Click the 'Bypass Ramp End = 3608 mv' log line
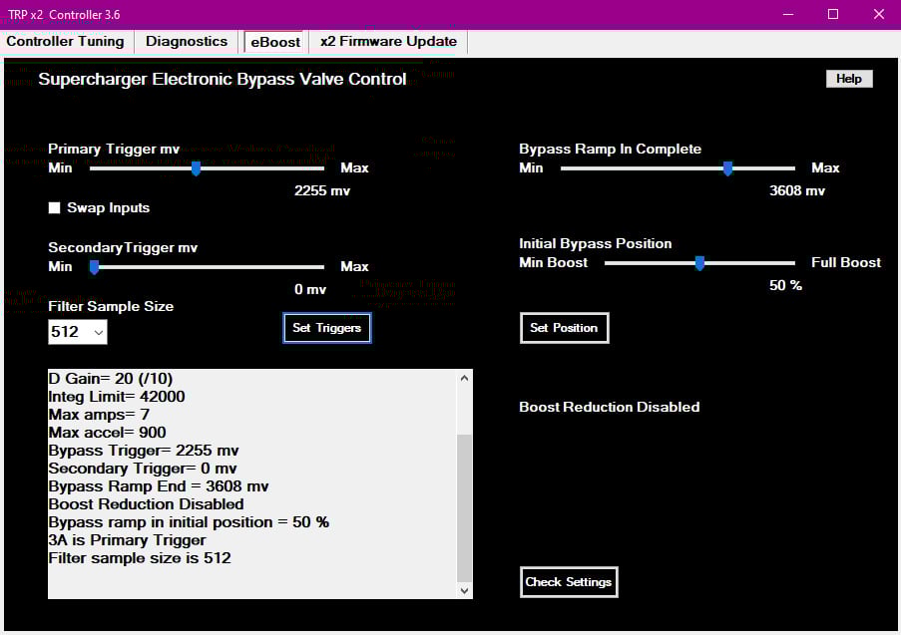901x635 pixels. (x=159, y=486)
